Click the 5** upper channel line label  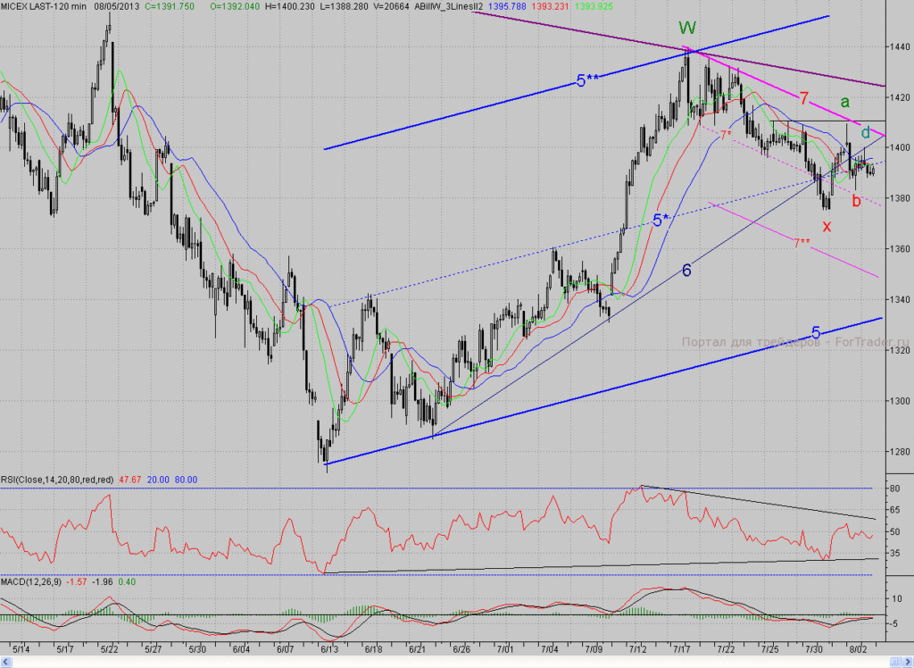pyautogui.click(x=587, y=80)
